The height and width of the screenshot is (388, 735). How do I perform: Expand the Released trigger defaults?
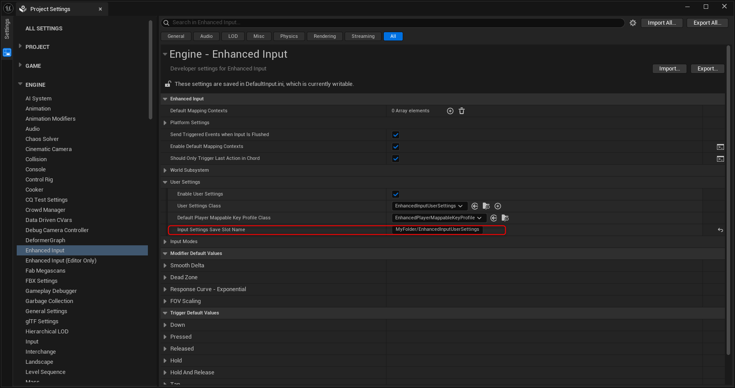pyautogui.click(x=165, y=349)
